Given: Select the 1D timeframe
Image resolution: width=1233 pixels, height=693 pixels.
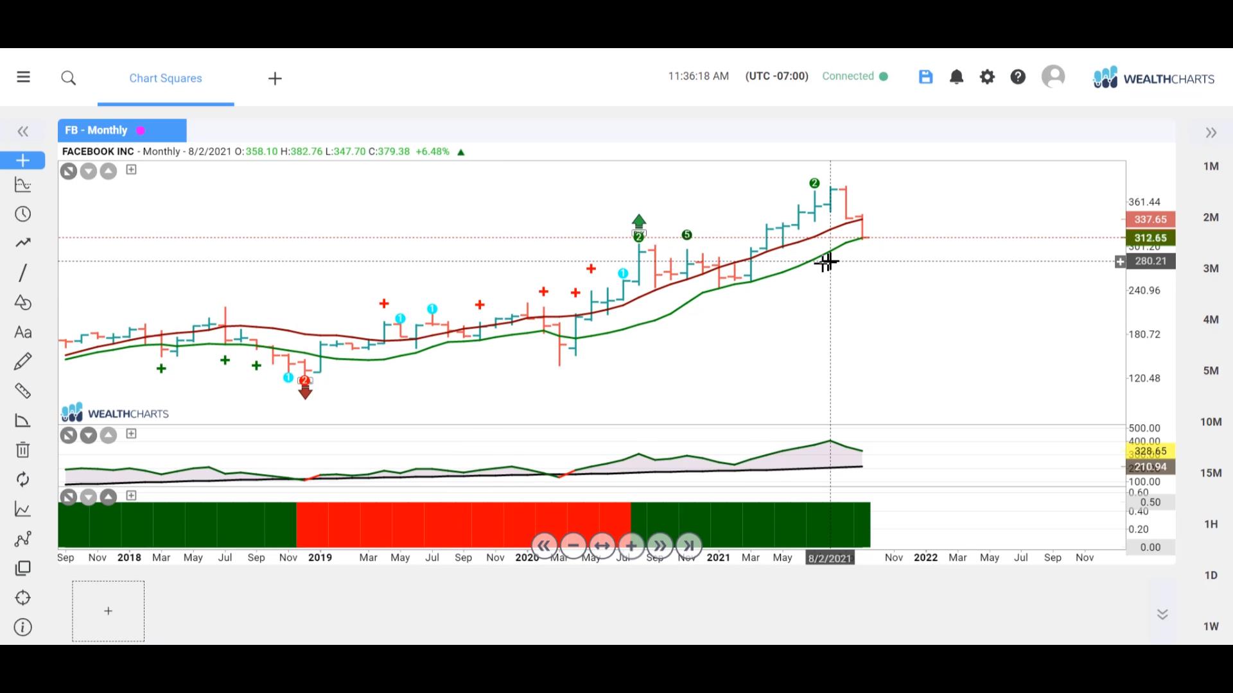Looking at the screenshot, I should (1211, 576).
